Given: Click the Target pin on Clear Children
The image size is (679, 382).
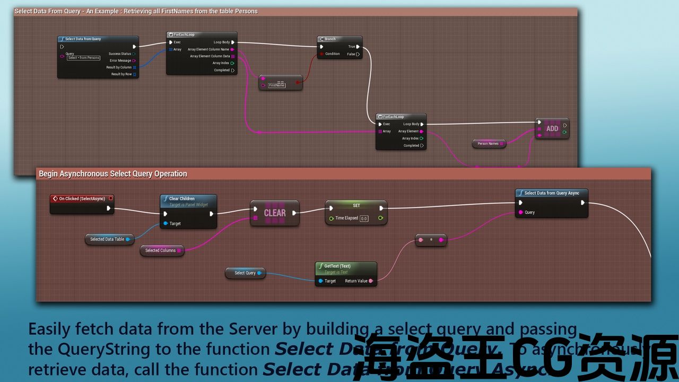Looking at the screenshot, I should click(x=166, y=223).
